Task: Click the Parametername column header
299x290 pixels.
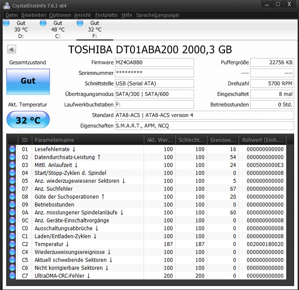Action: point(88,140)
